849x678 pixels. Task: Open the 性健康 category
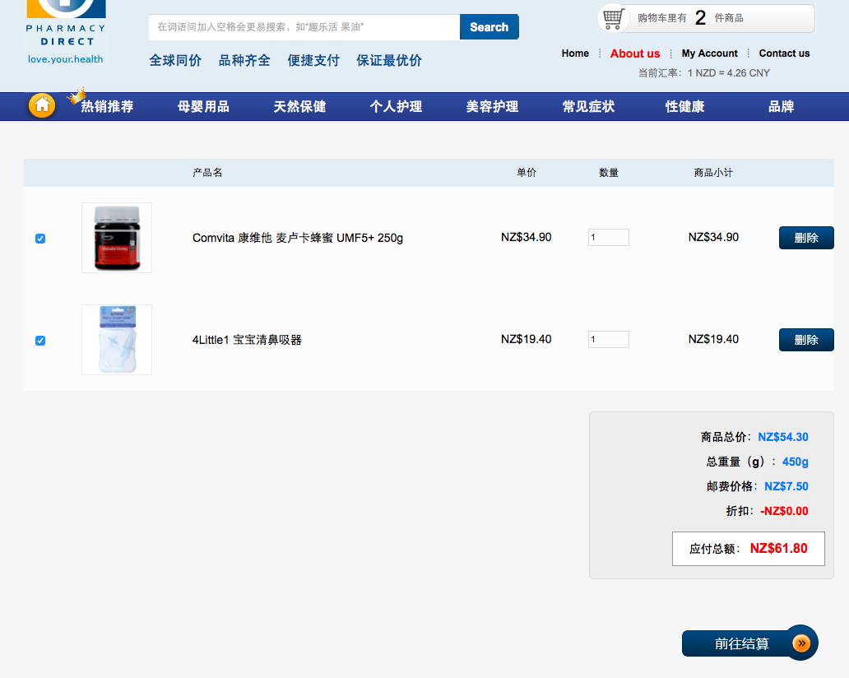tap(685, 106)
